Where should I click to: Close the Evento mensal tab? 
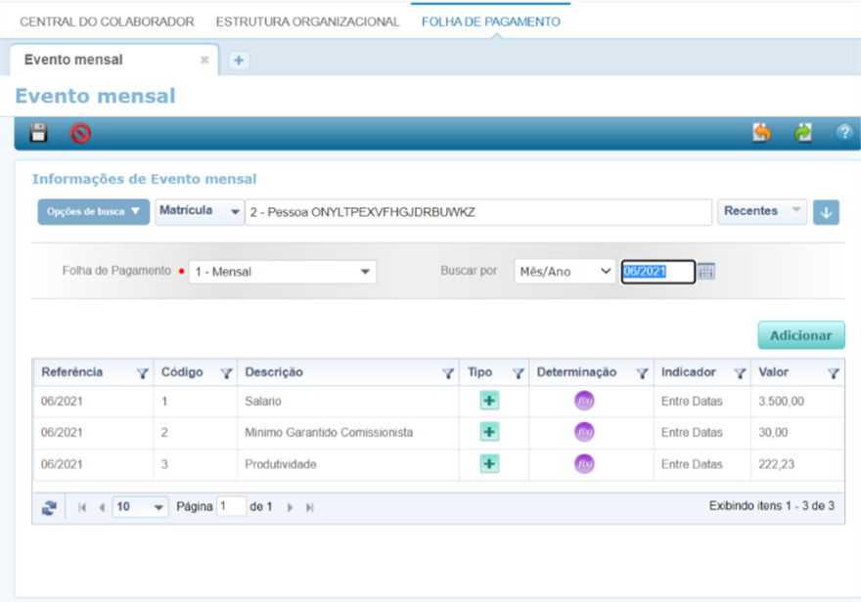204,60
